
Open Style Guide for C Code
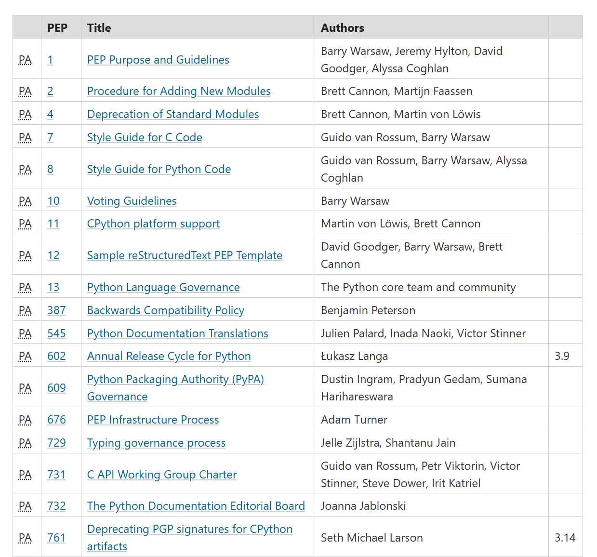145,137
